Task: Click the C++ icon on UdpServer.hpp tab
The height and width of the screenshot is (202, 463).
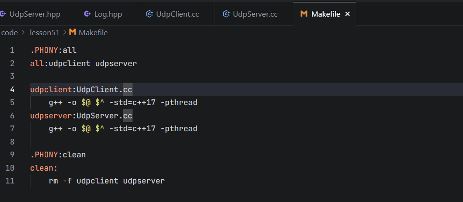Action: [x=3, y=14]
